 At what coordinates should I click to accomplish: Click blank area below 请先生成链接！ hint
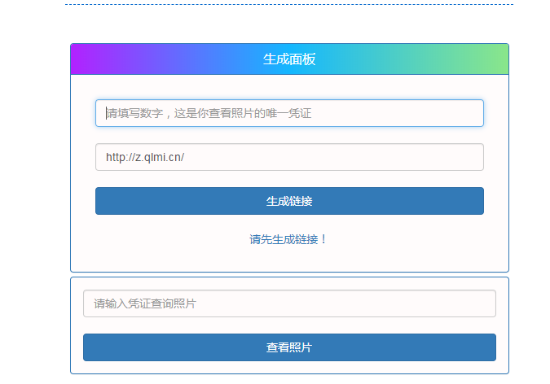[x=288, y=259]
